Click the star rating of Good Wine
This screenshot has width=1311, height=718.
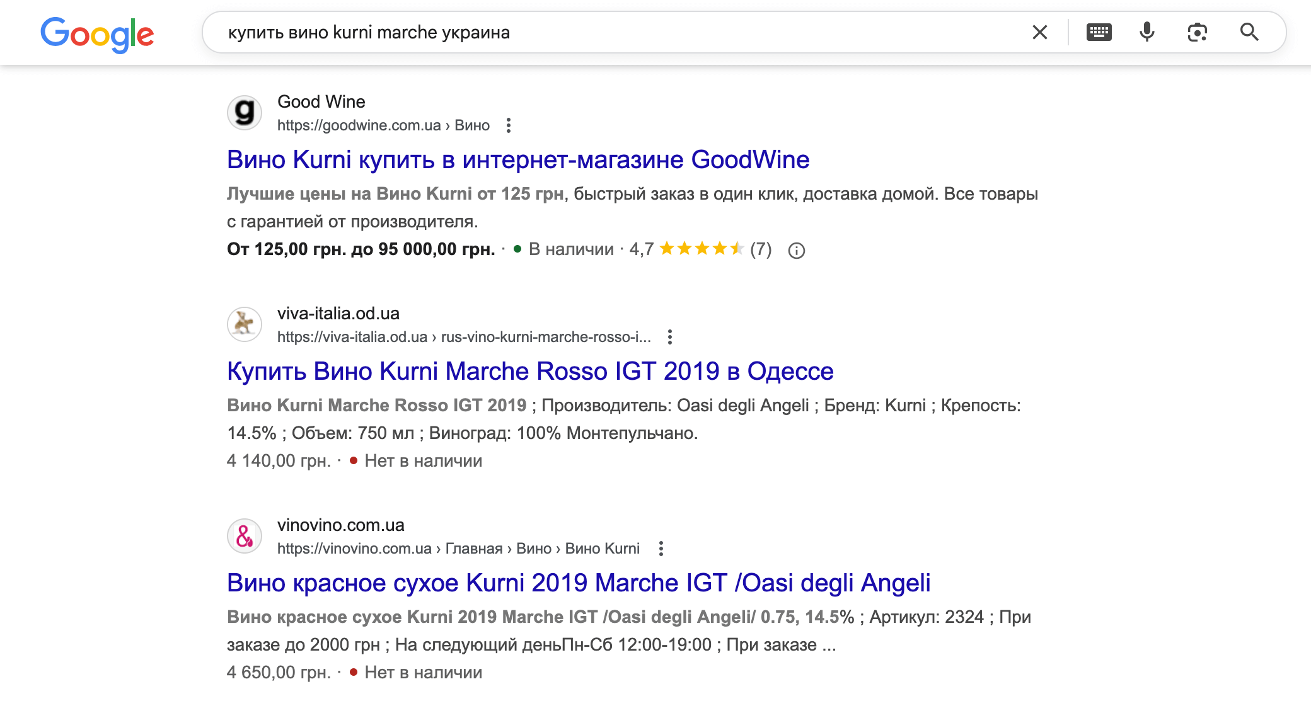point(702,249)
